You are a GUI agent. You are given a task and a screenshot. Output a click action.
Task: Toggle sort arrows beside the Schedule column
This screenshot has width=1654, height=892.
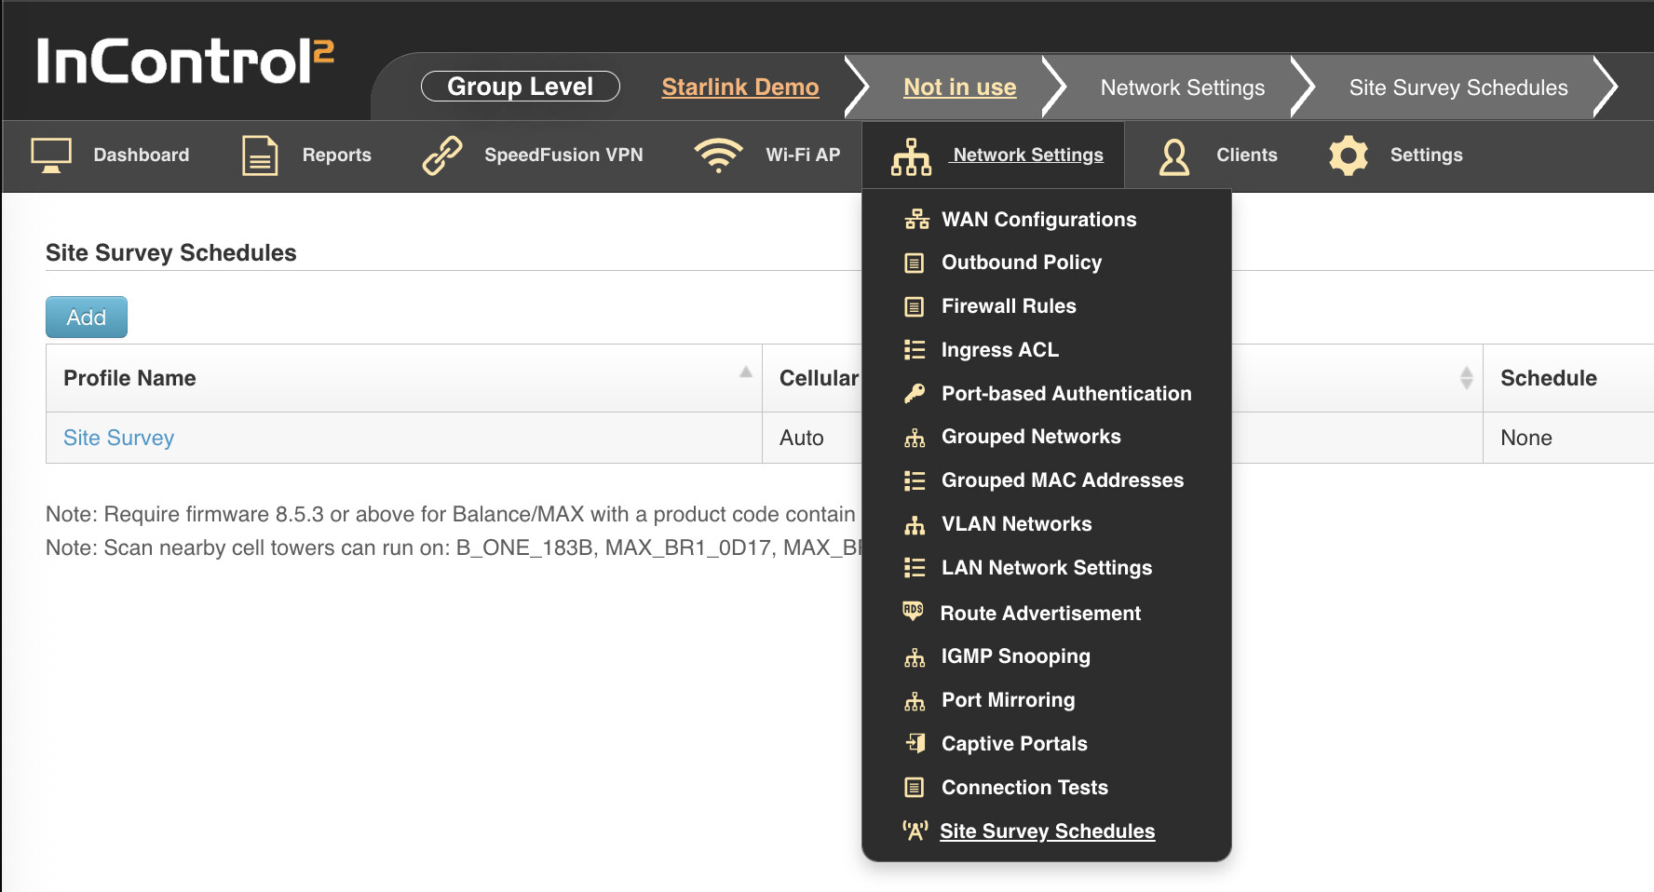tap(1466, 378)
